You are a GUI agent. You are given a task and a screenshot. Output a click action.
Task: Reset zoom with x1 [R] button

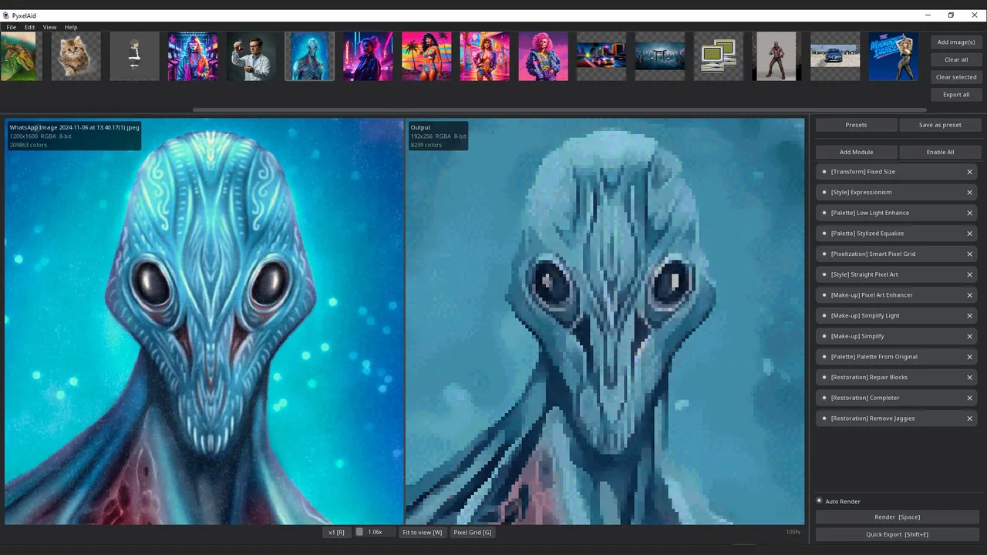point(336,532)
